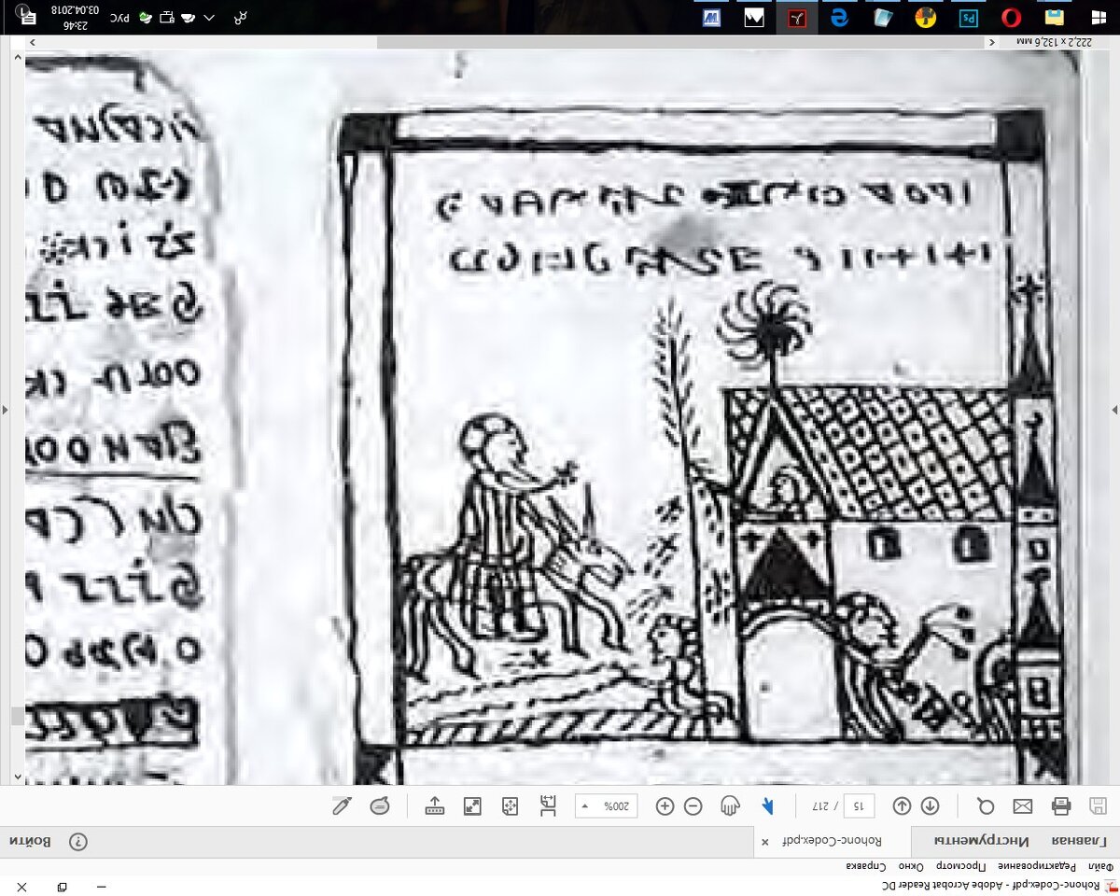This screenshot has height=896, width=1120.
Task: Click the Print document icon
Action: coord(1060,805)
